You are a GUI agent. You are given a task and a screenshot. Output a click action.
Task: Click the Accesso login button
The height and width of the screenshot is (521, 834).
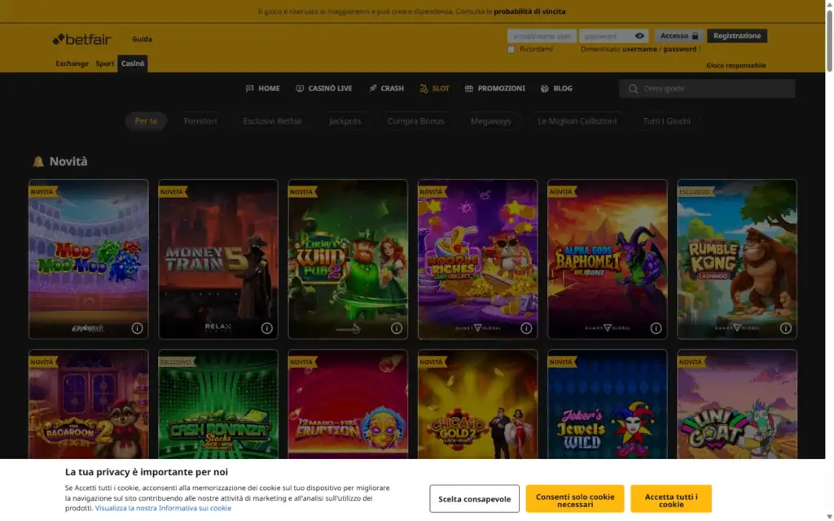point(679,36)
